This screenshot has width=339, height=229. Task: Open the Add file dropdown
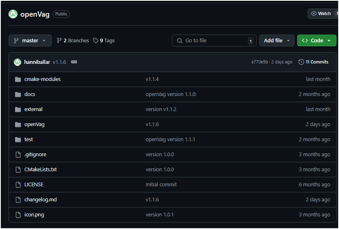tap(277, 41)
